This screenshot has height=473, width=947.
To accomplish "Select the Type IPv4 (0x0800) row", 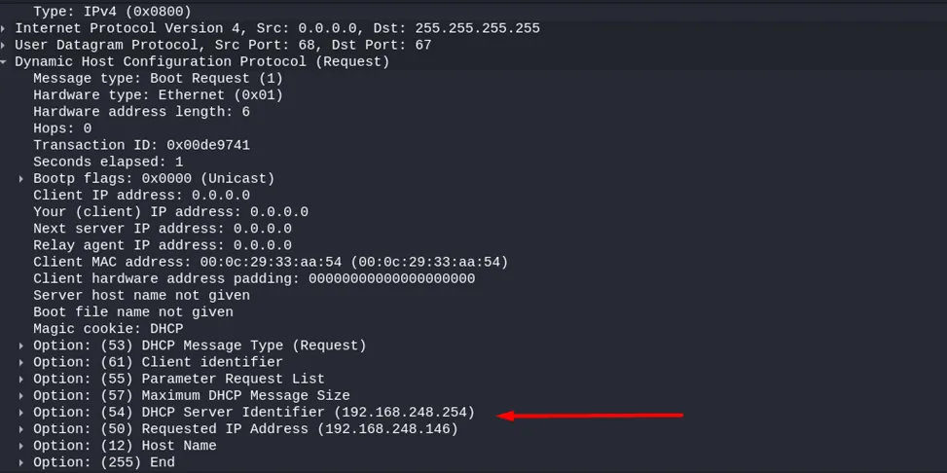I will tap(112, 12).
